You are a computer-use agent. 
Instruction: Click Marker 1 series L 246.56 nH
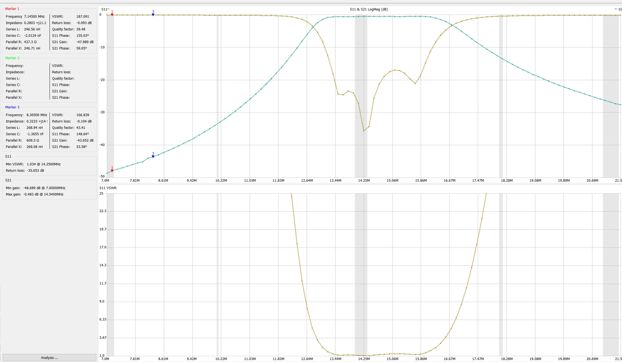pos(32,29)
